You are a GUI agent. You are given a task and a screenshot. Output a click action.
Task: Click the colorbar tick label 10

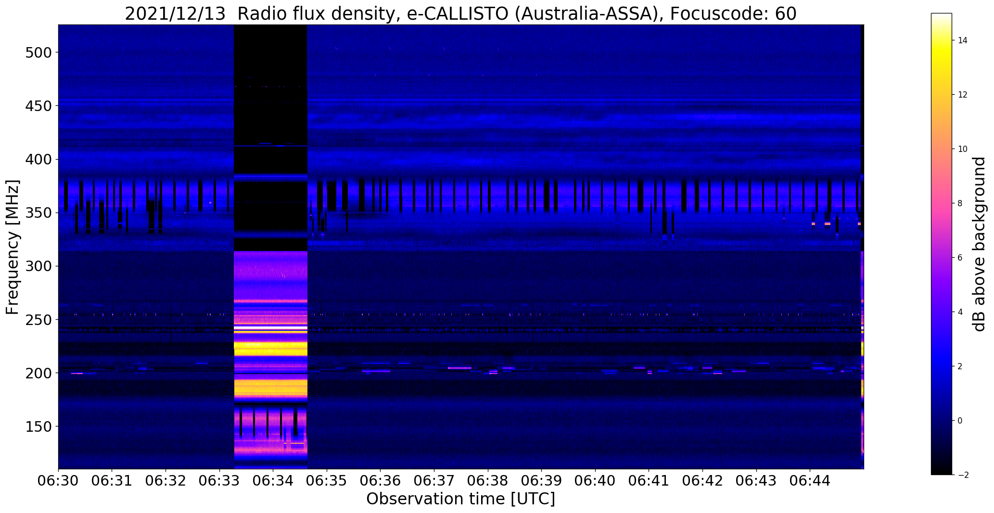click(962, 149)
